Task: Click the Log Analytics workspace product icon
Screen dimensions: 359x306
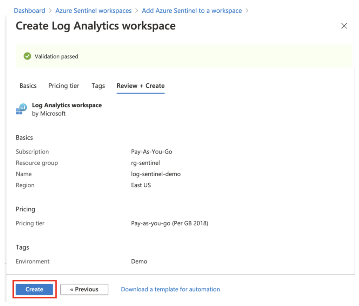Action: click(21, 109)
